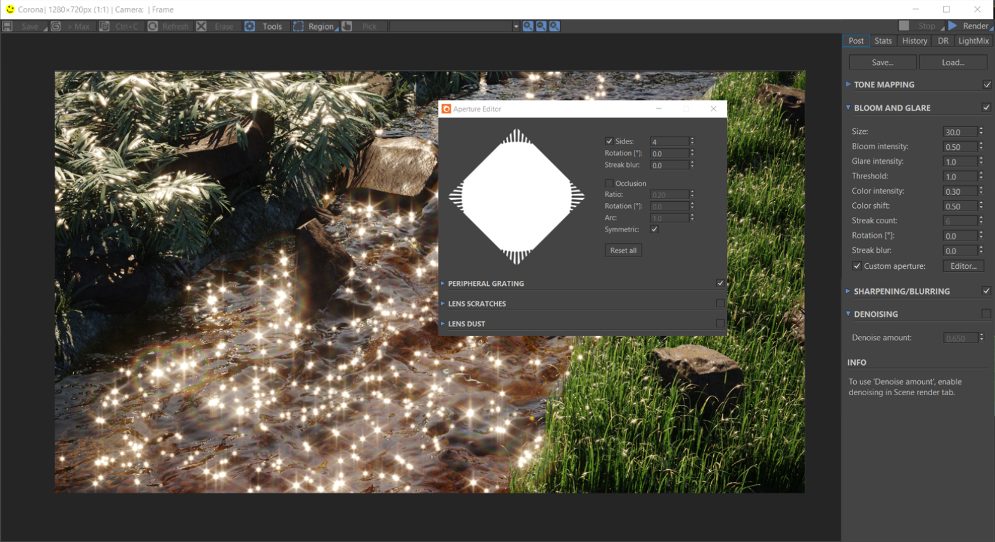
Task: Uncheck the Custom aperture checkbox
Action: 857,266
